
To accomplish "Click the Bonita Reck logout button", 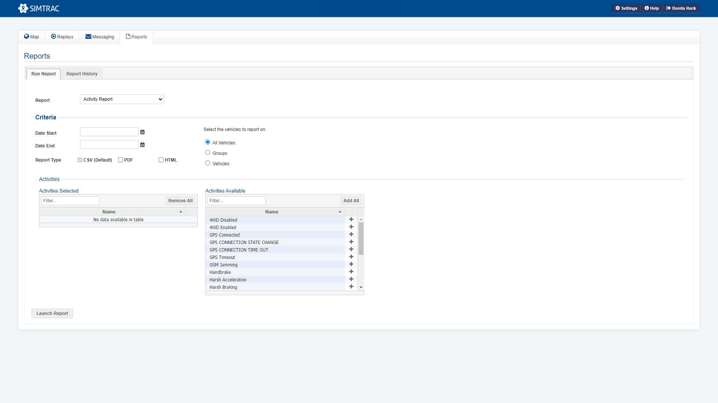I will click(681, 8).
